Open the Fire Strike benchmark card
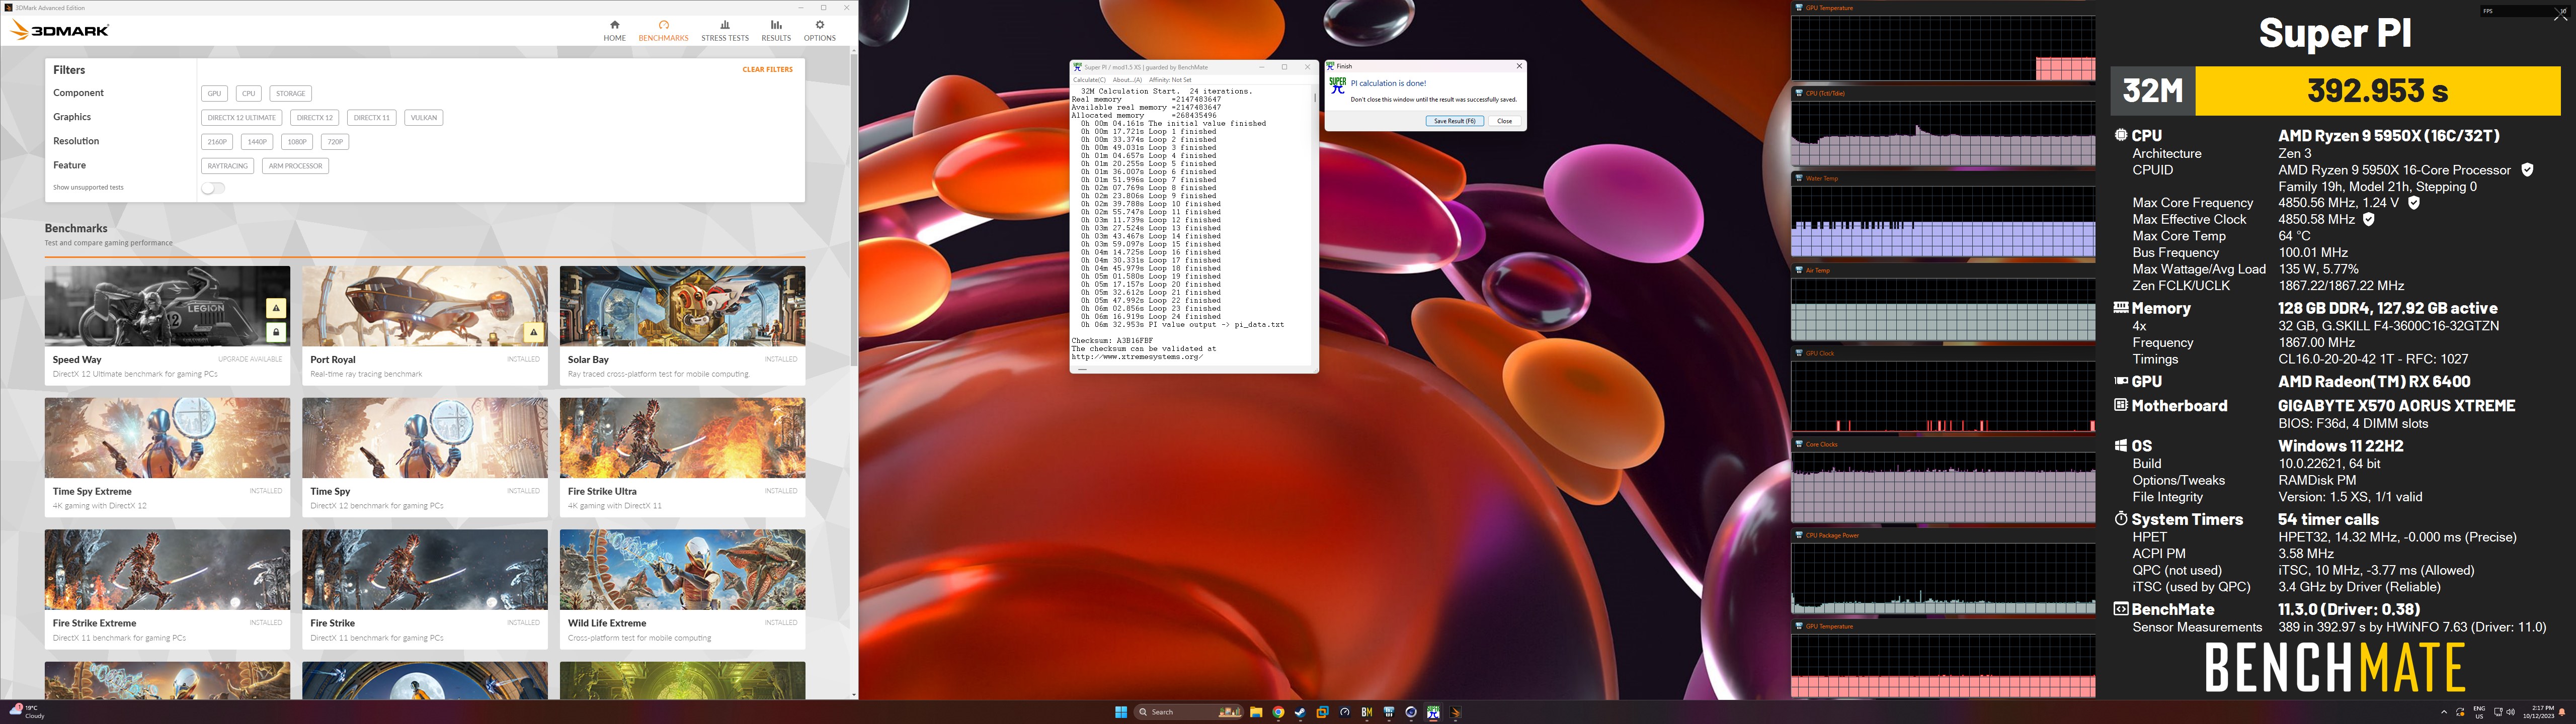 (425, 589)
